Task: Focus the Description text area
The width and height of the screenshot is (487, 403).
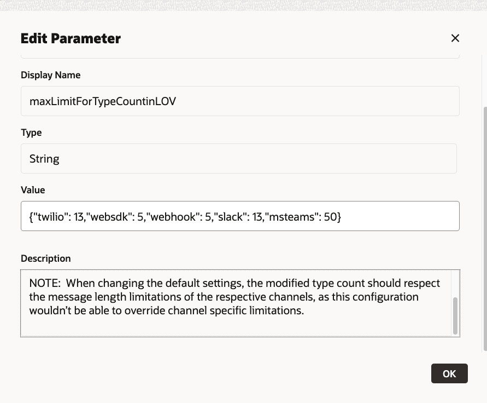Action: [x=235, y=323]
